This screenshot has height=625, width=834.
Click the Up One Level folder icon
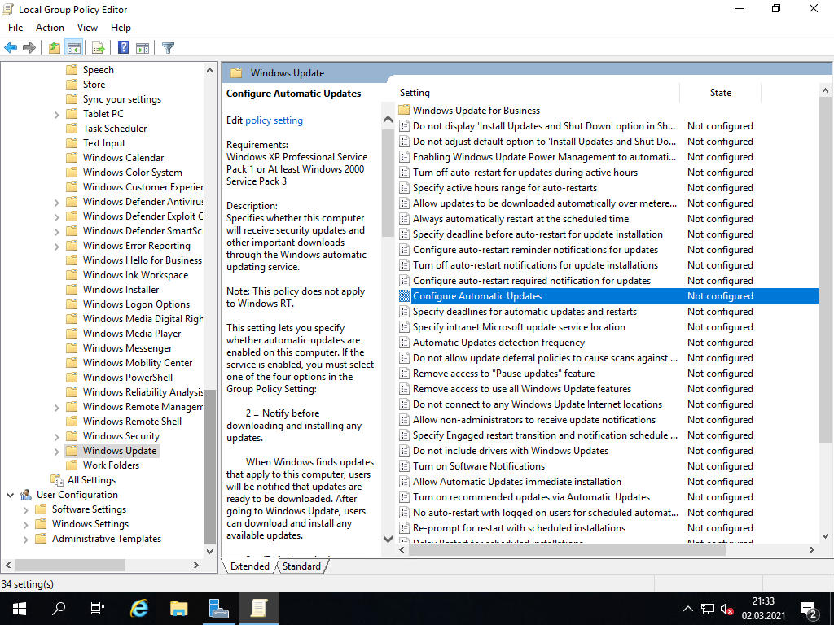tap(54, 48)
